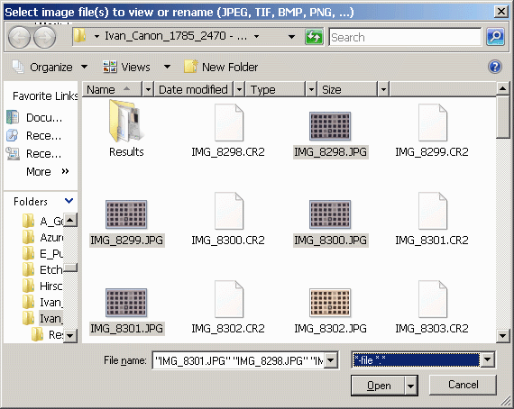Select the IMG_8299.JPG thumbnail
This screenshot has height=409, width=514.
pos(126,214)
